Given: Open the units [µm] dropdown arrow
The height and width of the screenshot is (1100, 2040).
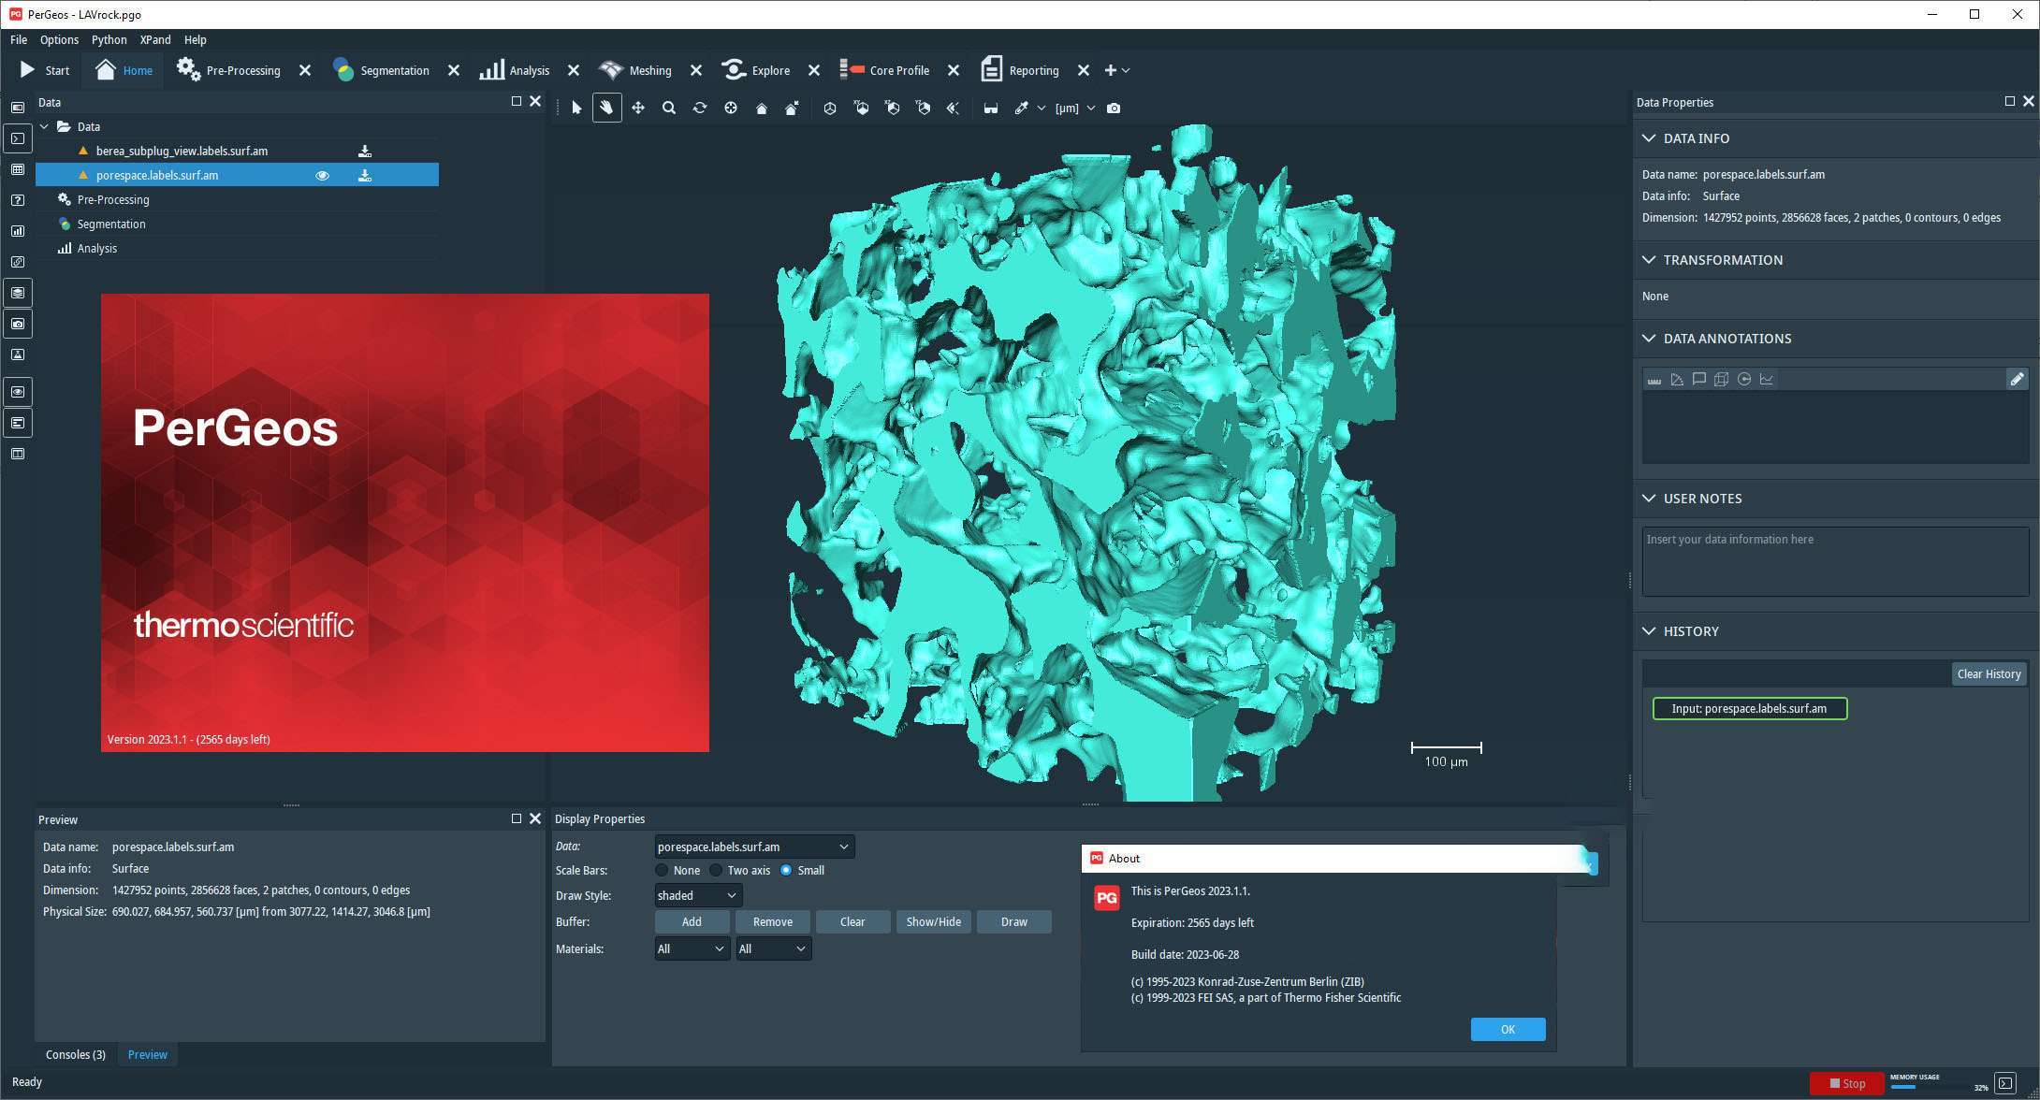Looking at the screenshot, I should point(1090,109).
